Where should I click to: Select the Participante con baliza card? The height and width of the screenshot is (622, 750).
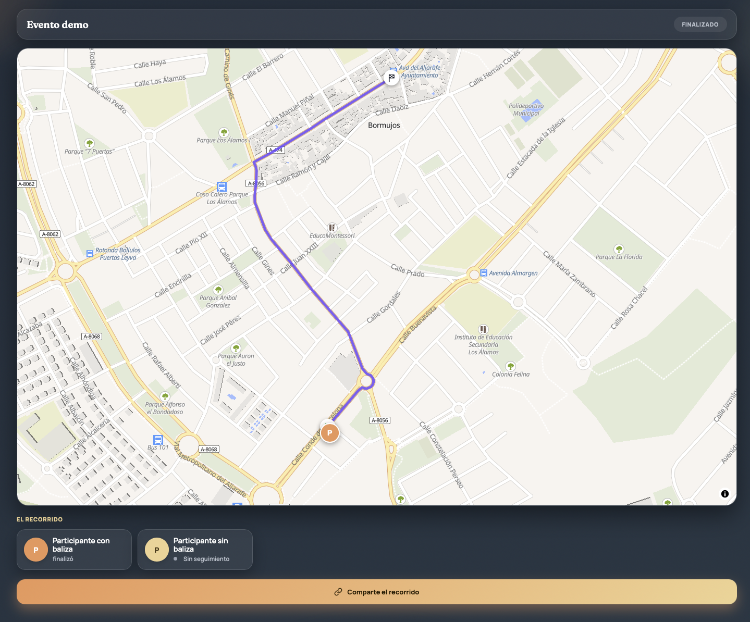(74, 550)
